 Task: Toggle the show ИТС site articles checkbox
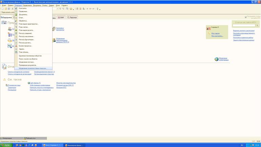[x=246, y=17]
